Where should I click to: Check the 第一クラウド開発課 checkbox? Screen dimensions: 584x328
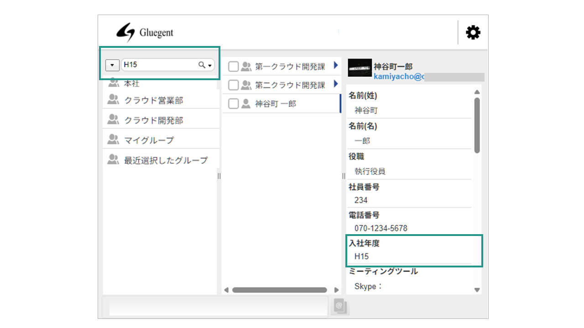[233, 66]
